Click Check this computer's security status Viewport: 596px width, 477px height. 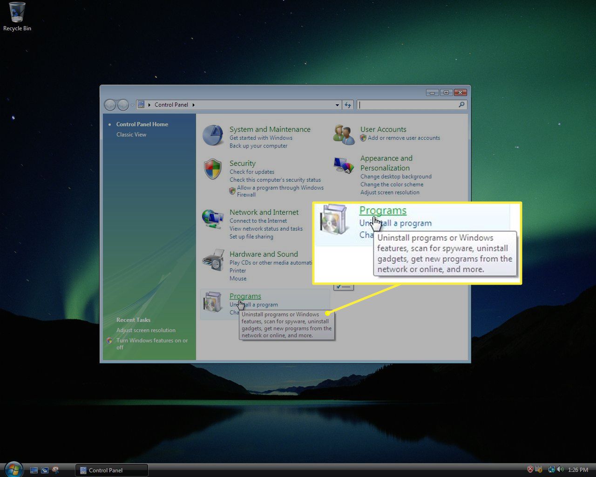click(x=275, y=180)
